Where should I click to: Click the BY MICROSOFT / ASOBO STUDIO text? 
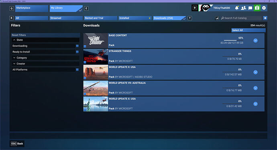(x=134, y=77)
